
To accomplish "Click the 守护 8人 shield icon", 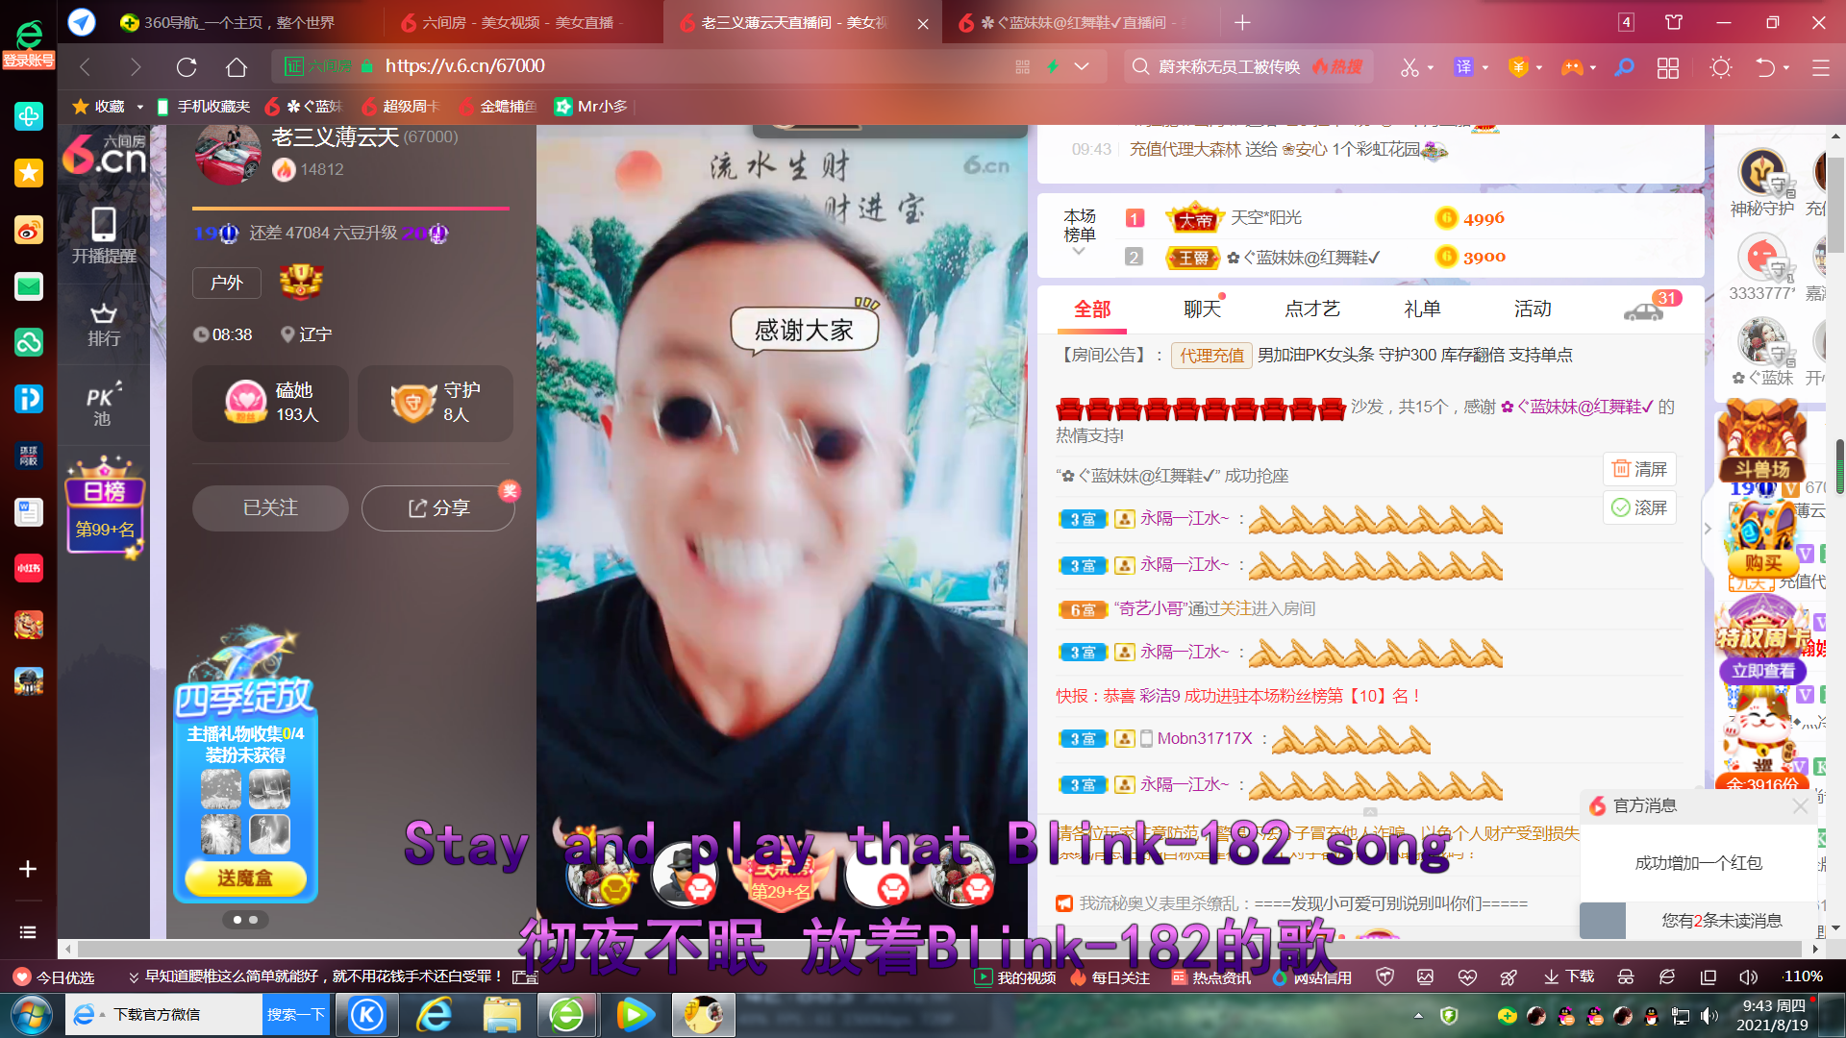I will 413,403.
